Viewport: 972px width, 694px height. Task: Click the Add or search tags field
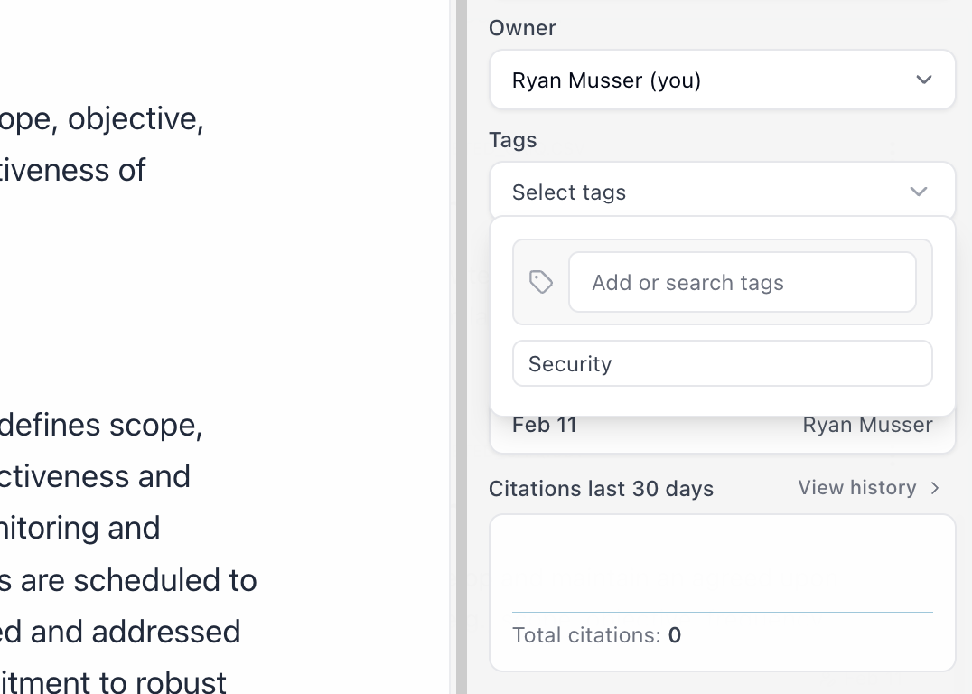click(x=743, y=282)
